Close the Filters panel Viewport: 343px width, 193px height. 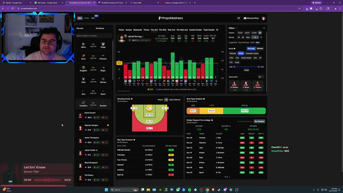264,28
